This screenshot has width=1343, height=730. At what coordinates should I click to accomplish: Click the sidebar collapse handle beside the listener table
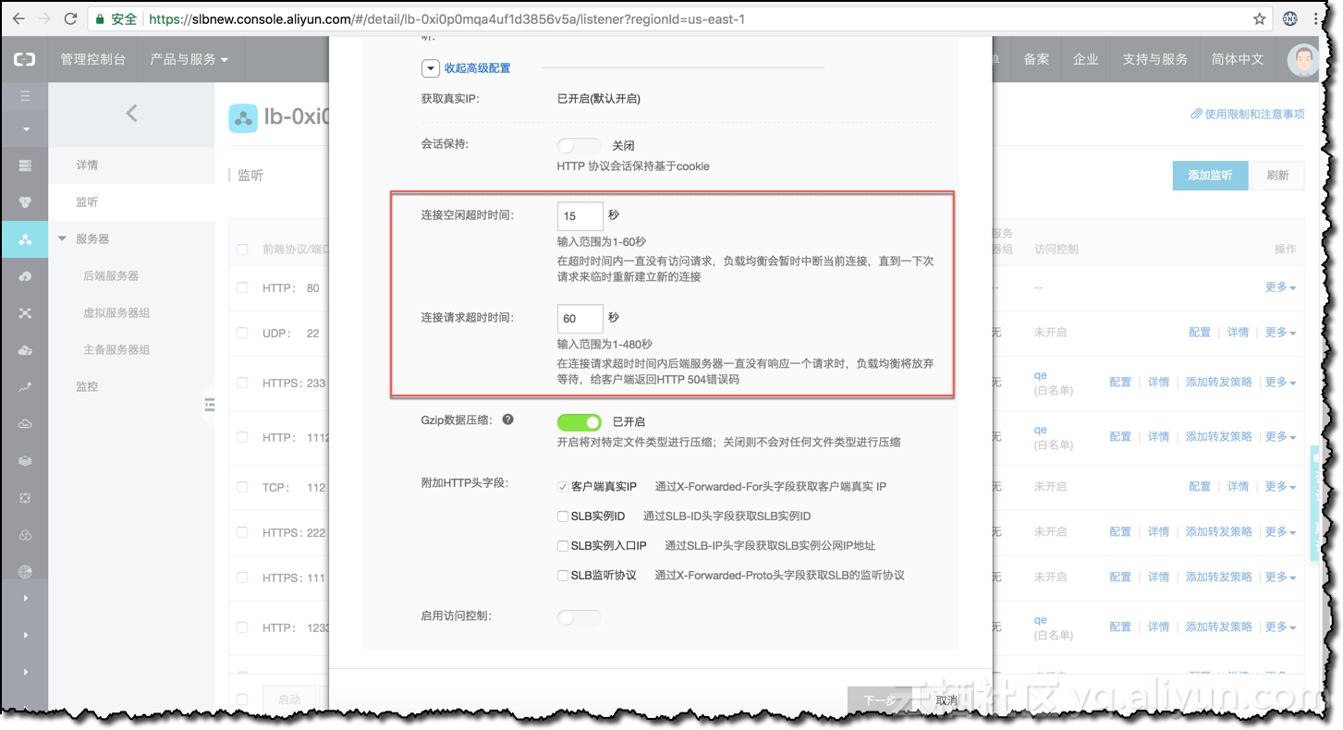pos(209,404)
